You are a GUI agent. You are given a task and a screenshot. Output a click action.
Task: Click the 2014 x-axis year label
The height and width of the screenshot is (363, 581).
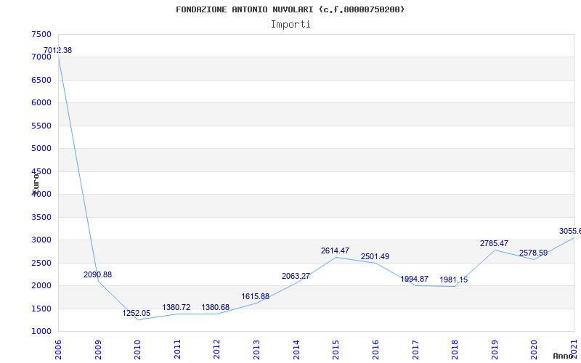[x=296, y=350]
